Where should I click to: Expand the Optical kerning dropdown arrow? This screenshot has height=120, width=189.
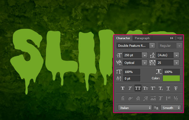click(x=145, y=63)
